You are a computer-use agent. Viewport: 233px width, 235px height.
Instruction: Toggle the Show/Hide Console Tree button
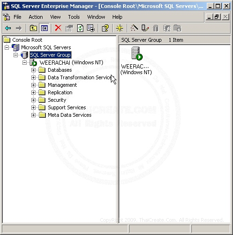44,28
